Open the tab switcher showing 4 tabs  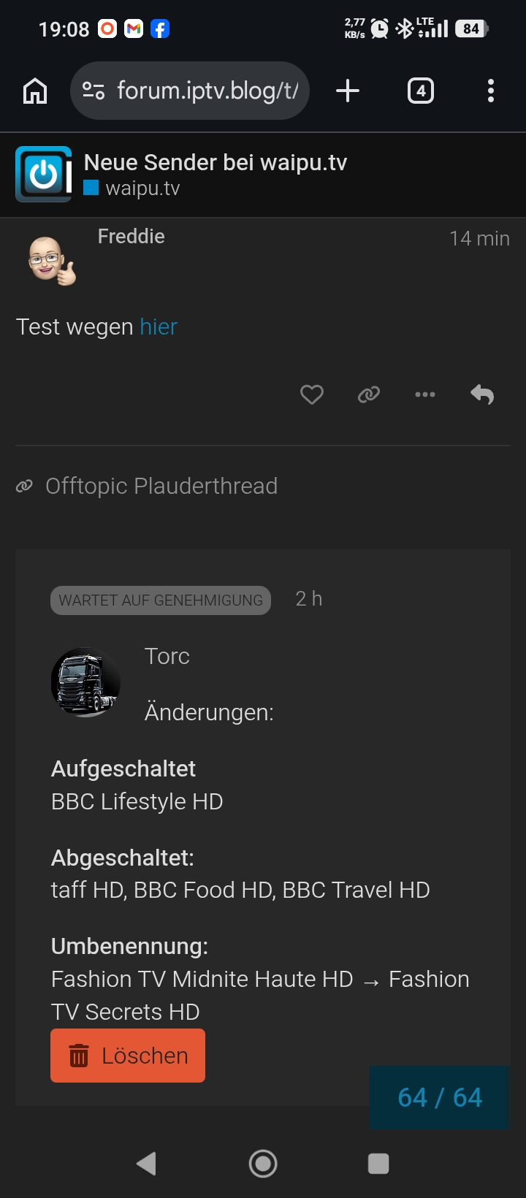420,91
